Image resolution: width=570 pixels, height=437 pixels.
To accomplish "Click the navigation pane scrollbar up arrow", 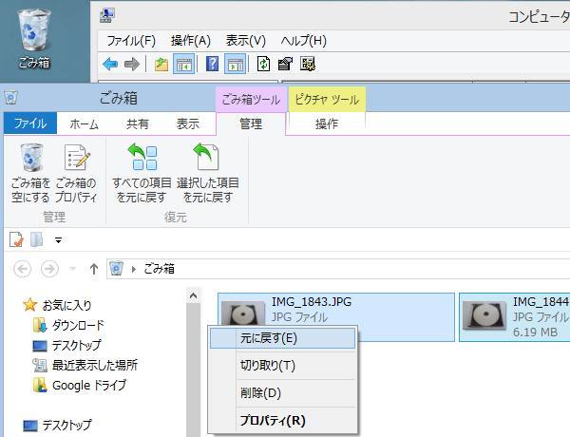I will (195, 296).
